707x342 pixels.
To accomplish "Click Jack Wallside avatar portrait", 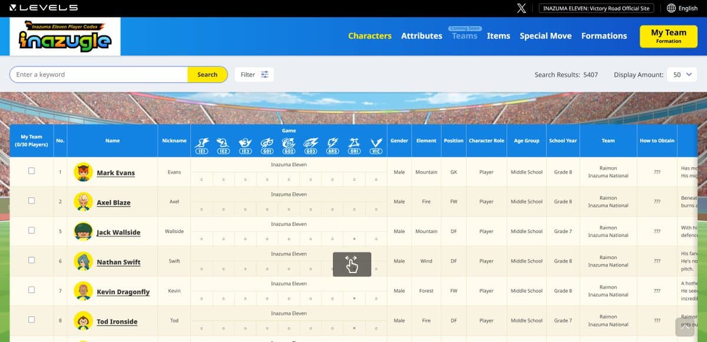I will click(83, 231).
